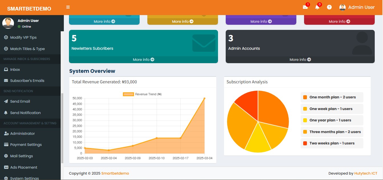The image size is (383, 180).
Task: Toggle One month plan legend entry
Action: coord(332,97)
